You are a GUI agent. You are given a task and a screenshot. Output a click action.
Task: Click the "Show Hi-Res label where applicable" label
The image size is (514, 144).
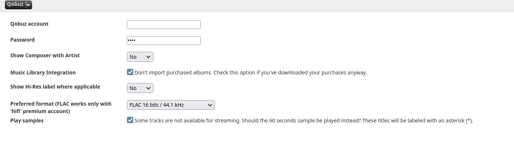55,87
